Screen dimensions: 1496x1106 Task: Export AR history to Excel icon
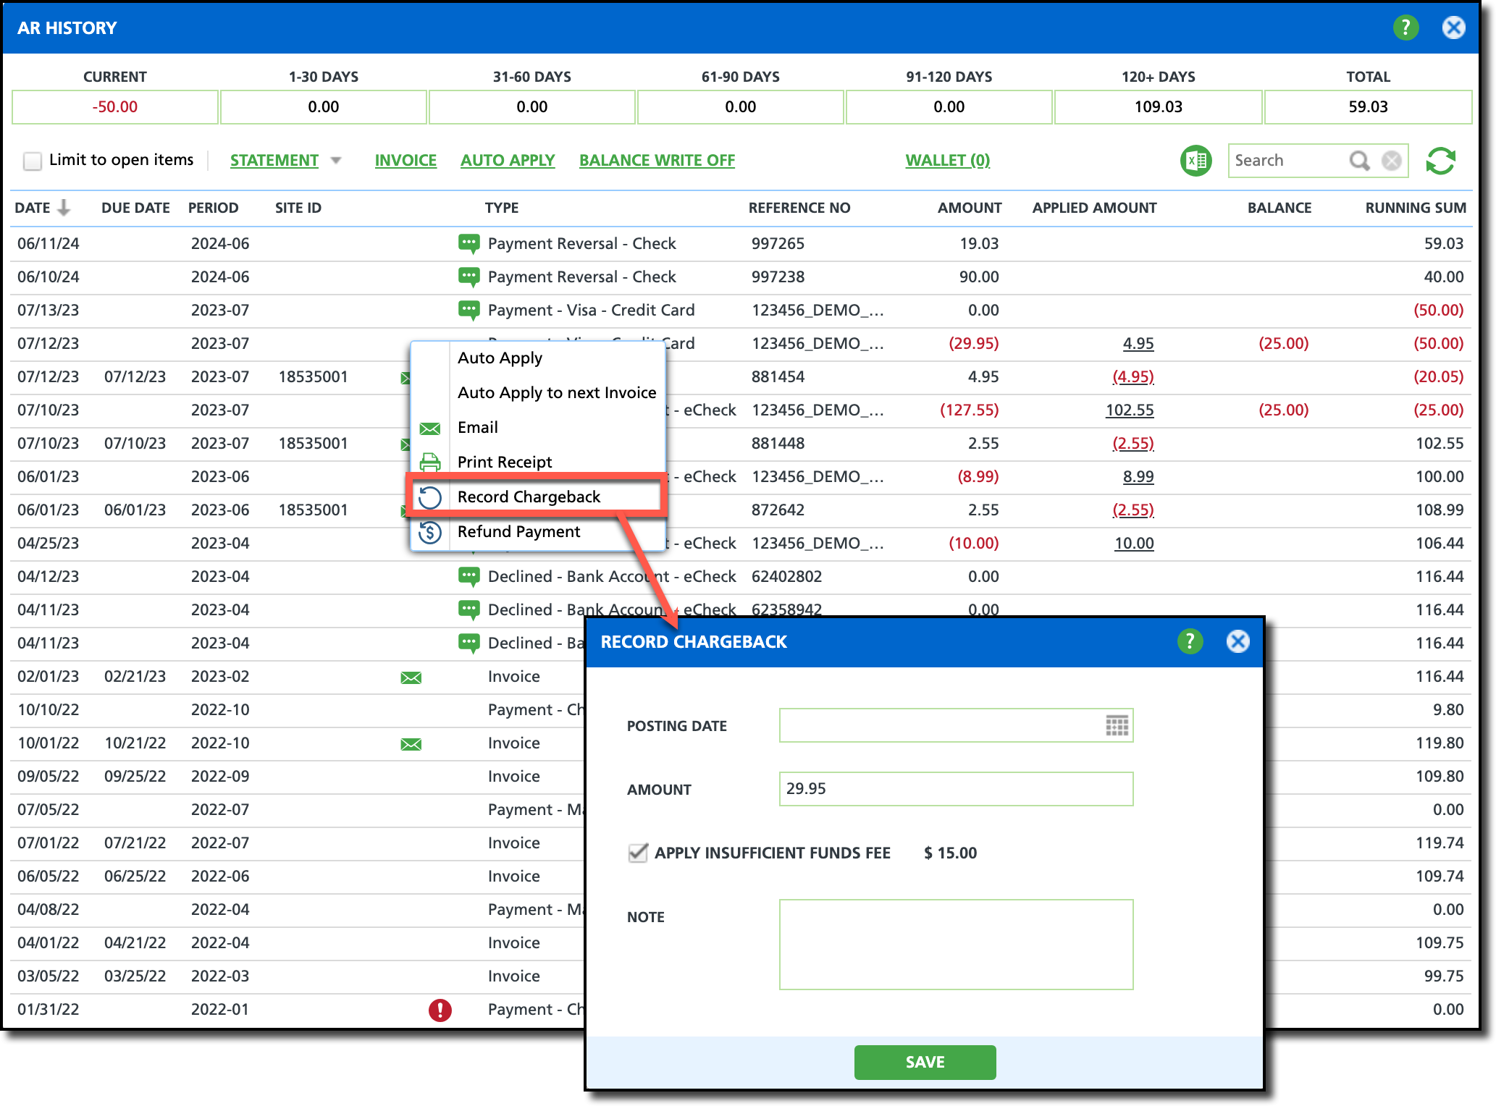point(1196,161)
